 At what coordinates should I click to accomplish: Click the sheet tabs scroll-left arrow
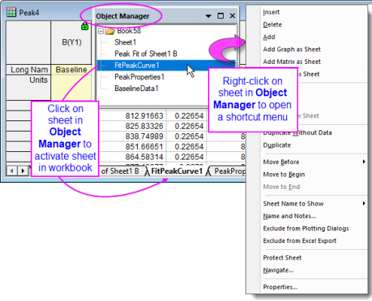(x=11, y=171)
